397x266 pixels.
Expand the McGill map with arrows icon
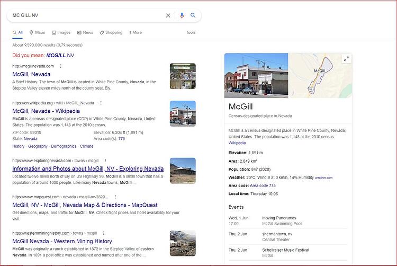[x=346, y=59]
